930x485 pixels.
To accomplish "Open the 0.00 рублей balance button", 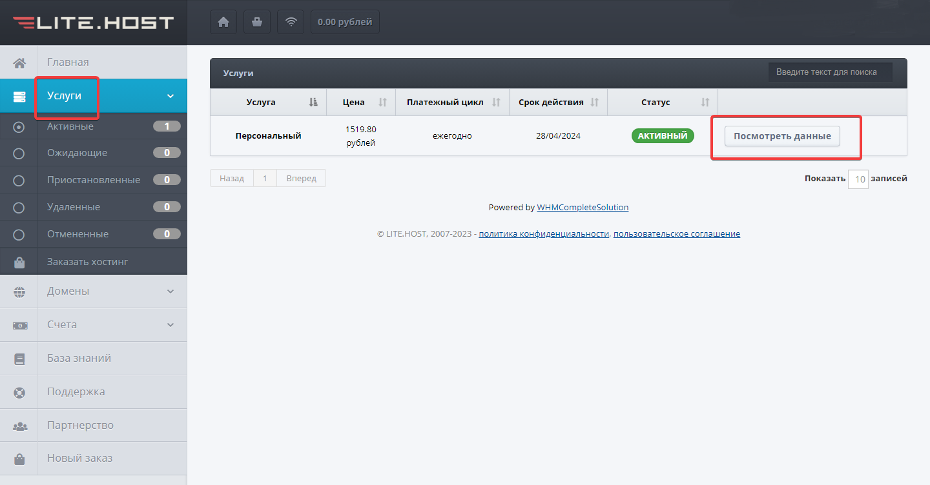I will (345, 22).
